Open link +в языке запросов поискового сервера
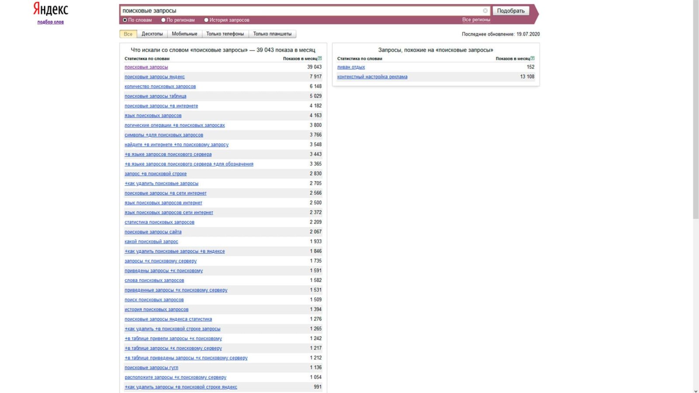 point(168,154)
